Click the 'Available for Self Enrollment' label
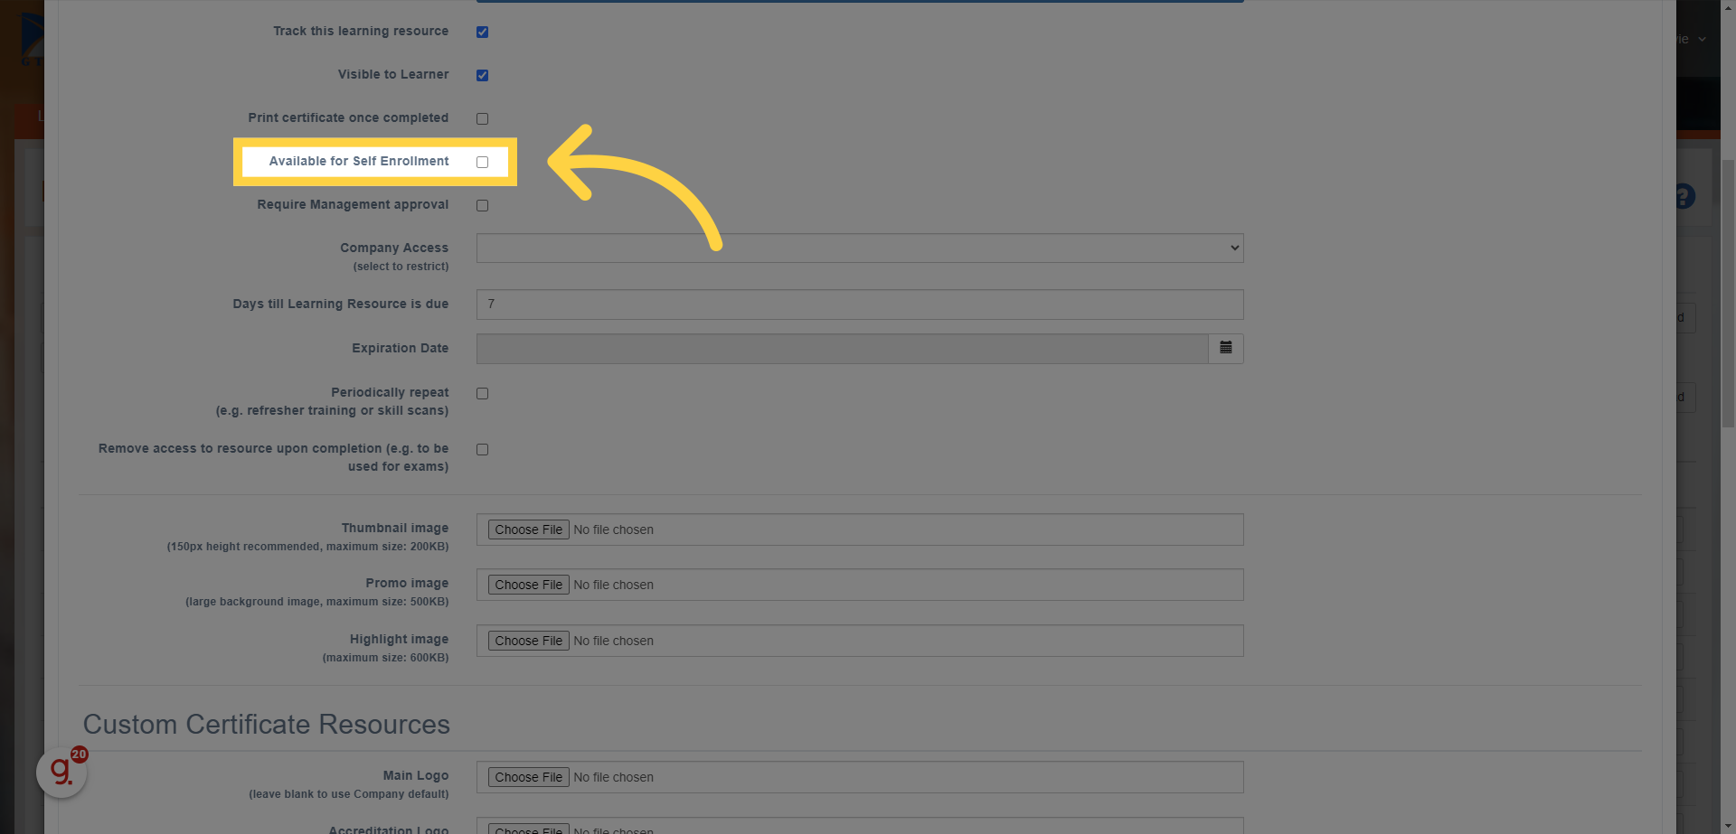The height and width of the screenshot is (834, 1736). coord(359,161)
